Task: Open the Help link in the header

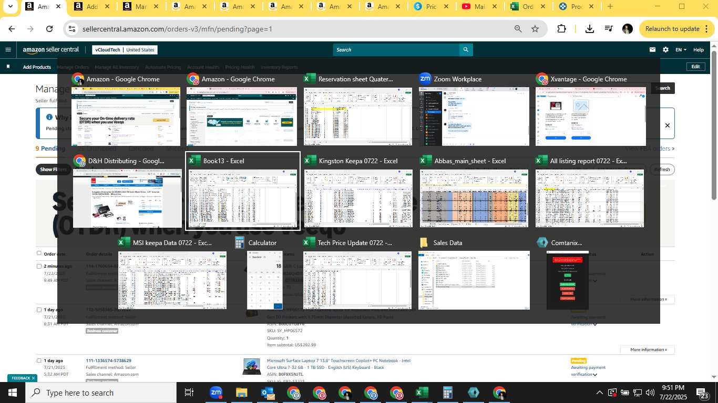Action: (x=699, y=50)
